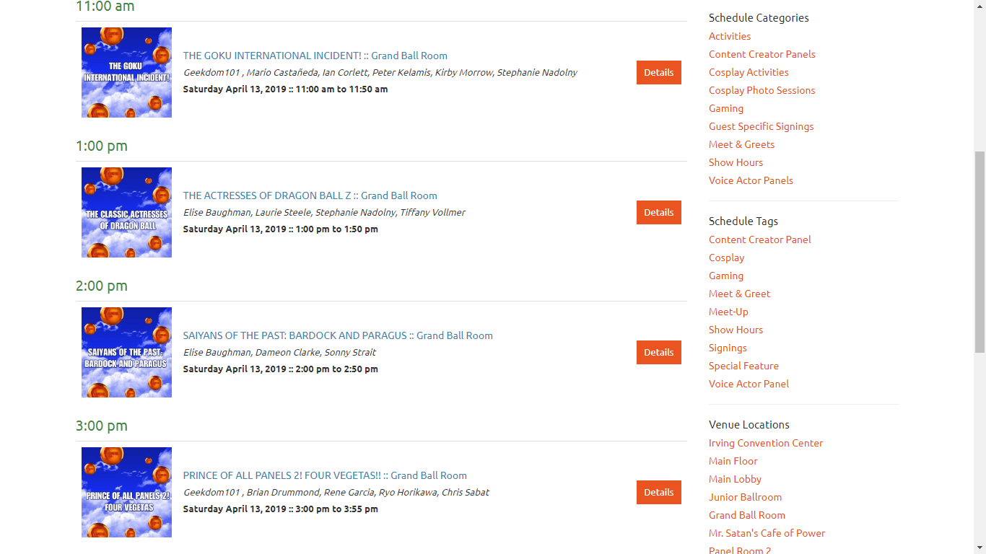Viewport: 986px width, 554px height.
Task: Open the Junior Ballroom venue link
Action: 745,497
